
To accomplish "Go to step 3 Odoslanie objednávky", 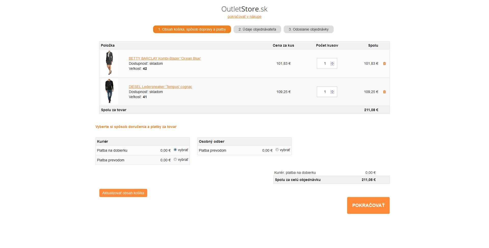I will click(308, 29).
